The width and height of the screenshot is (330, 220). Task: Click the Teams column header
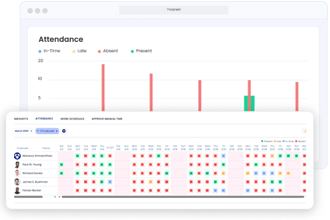pyautogui.click(x=46, y=148)
